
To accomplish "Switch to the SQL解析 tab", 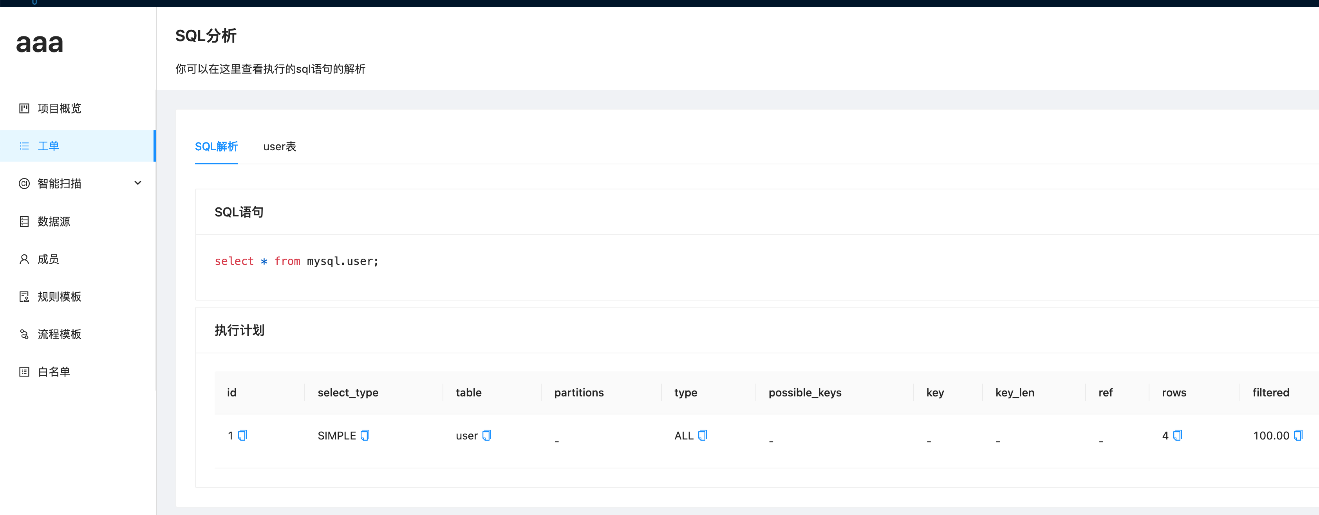I will pos(216,147).
